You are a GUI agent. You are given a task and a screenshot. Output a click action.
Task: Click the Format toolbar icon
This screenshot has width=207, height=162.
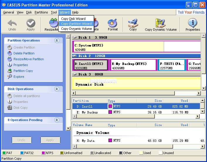coord(112,23)
